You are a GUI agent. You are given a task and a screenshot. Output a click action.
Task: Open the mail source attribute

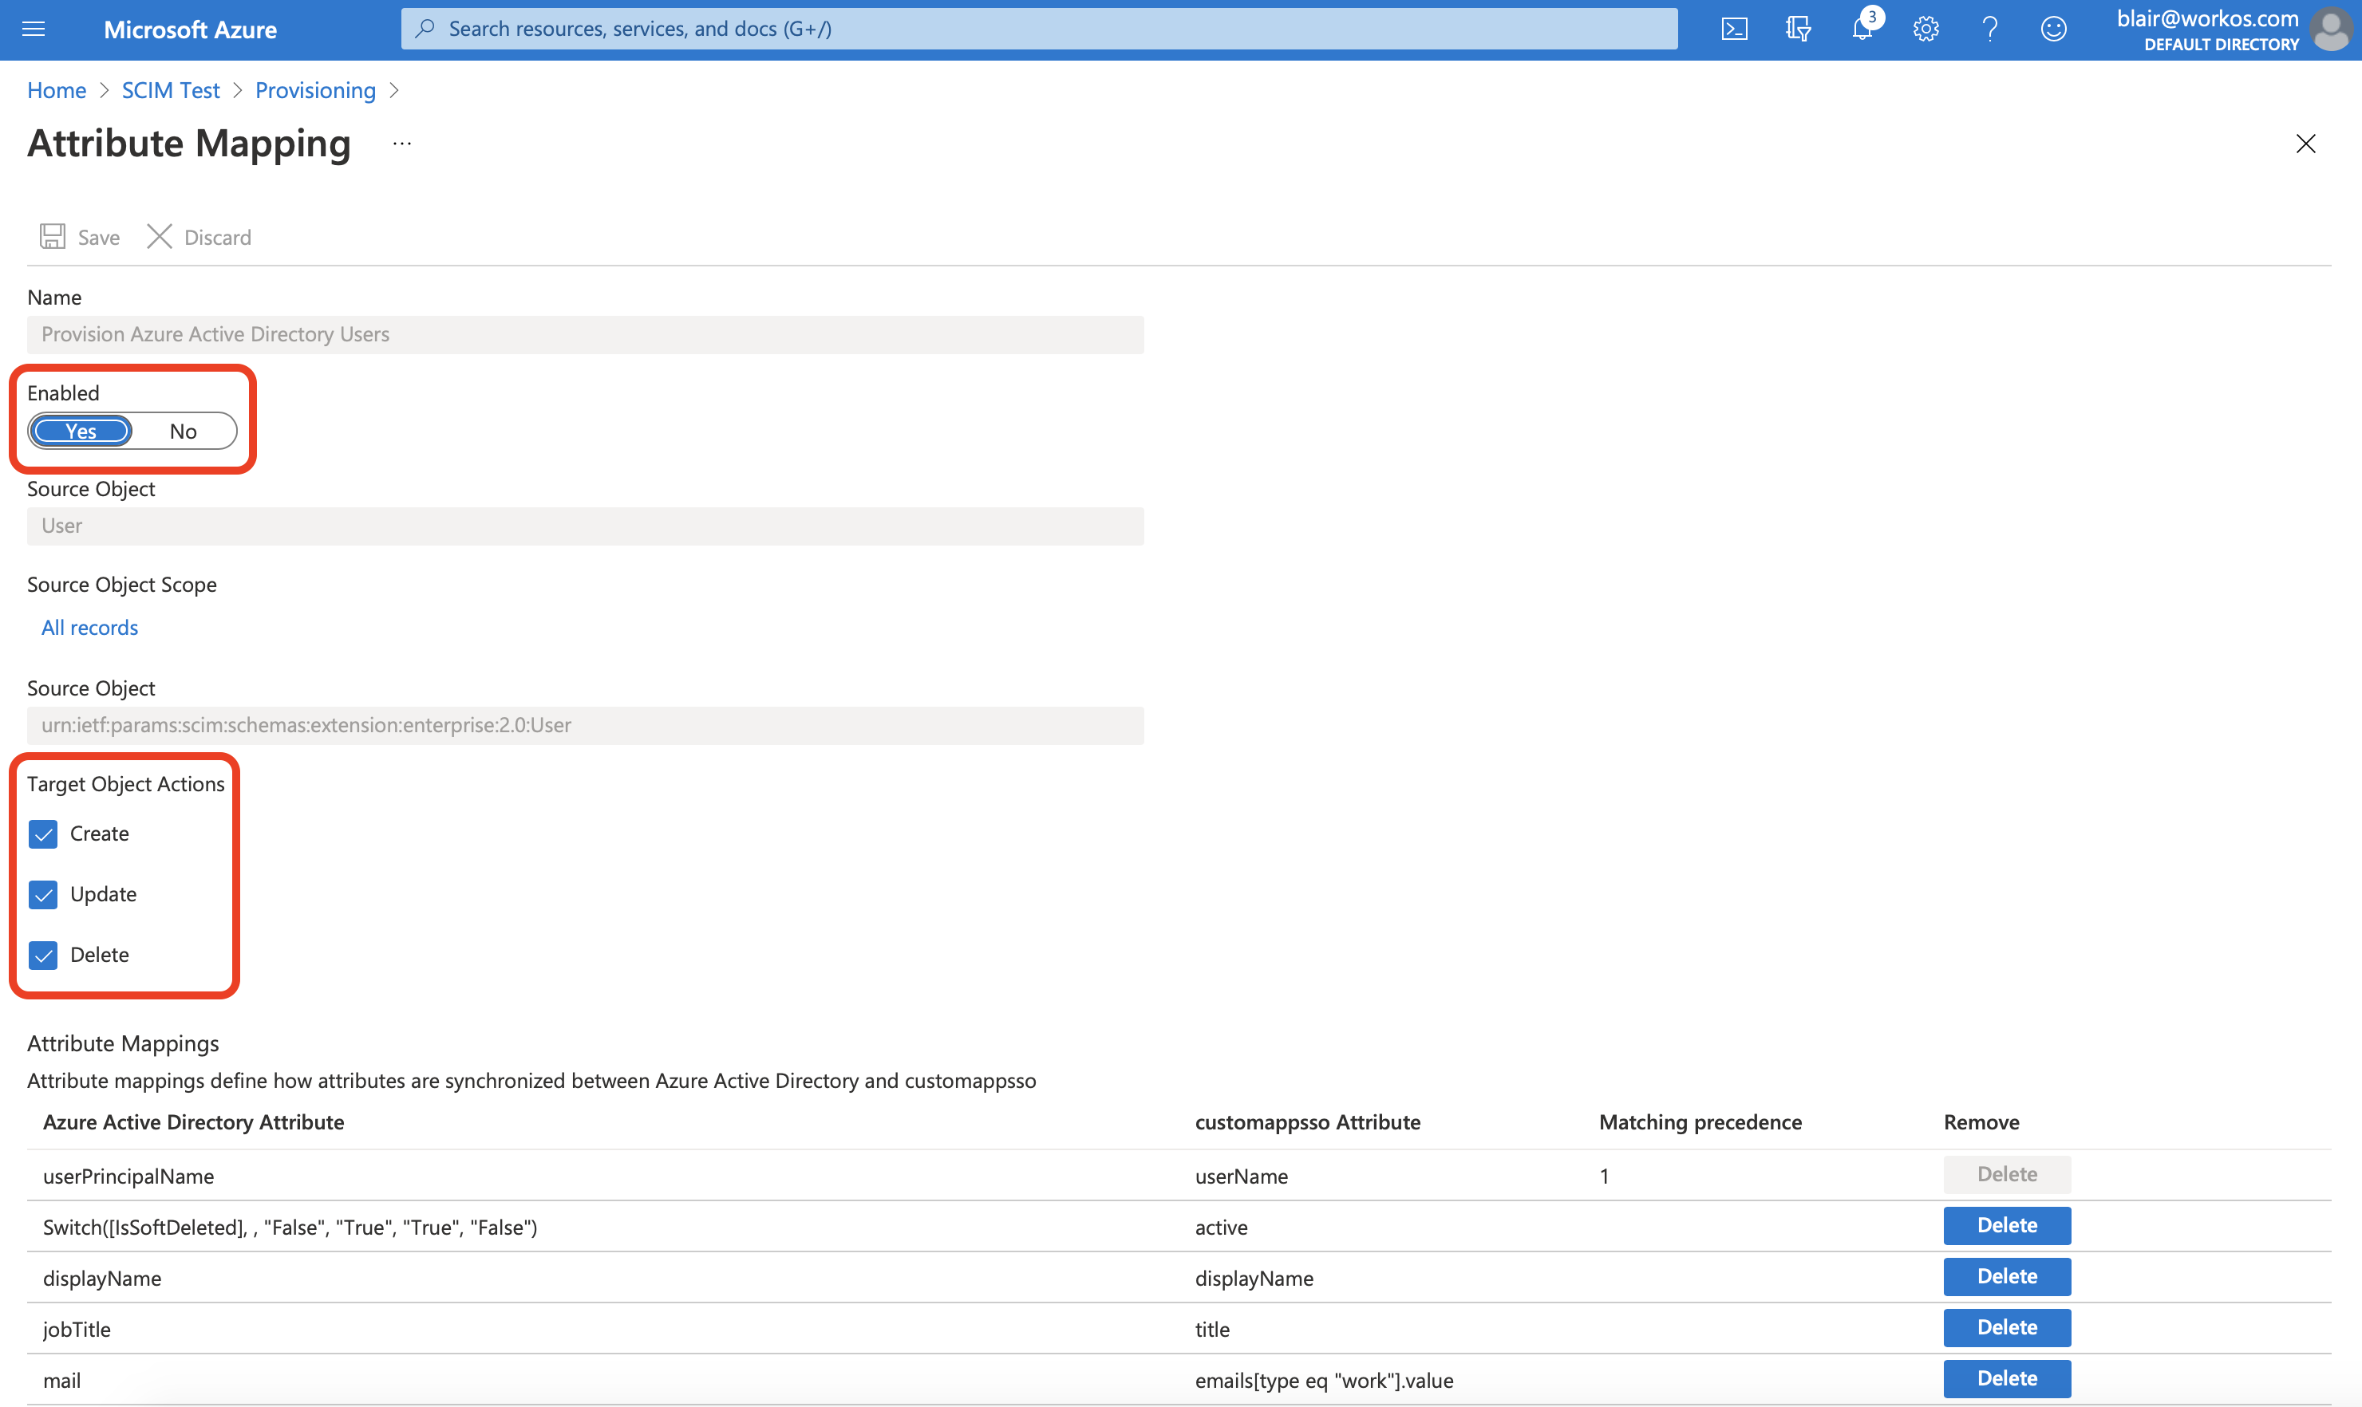pyautogui.click(x=61, y=1381)
